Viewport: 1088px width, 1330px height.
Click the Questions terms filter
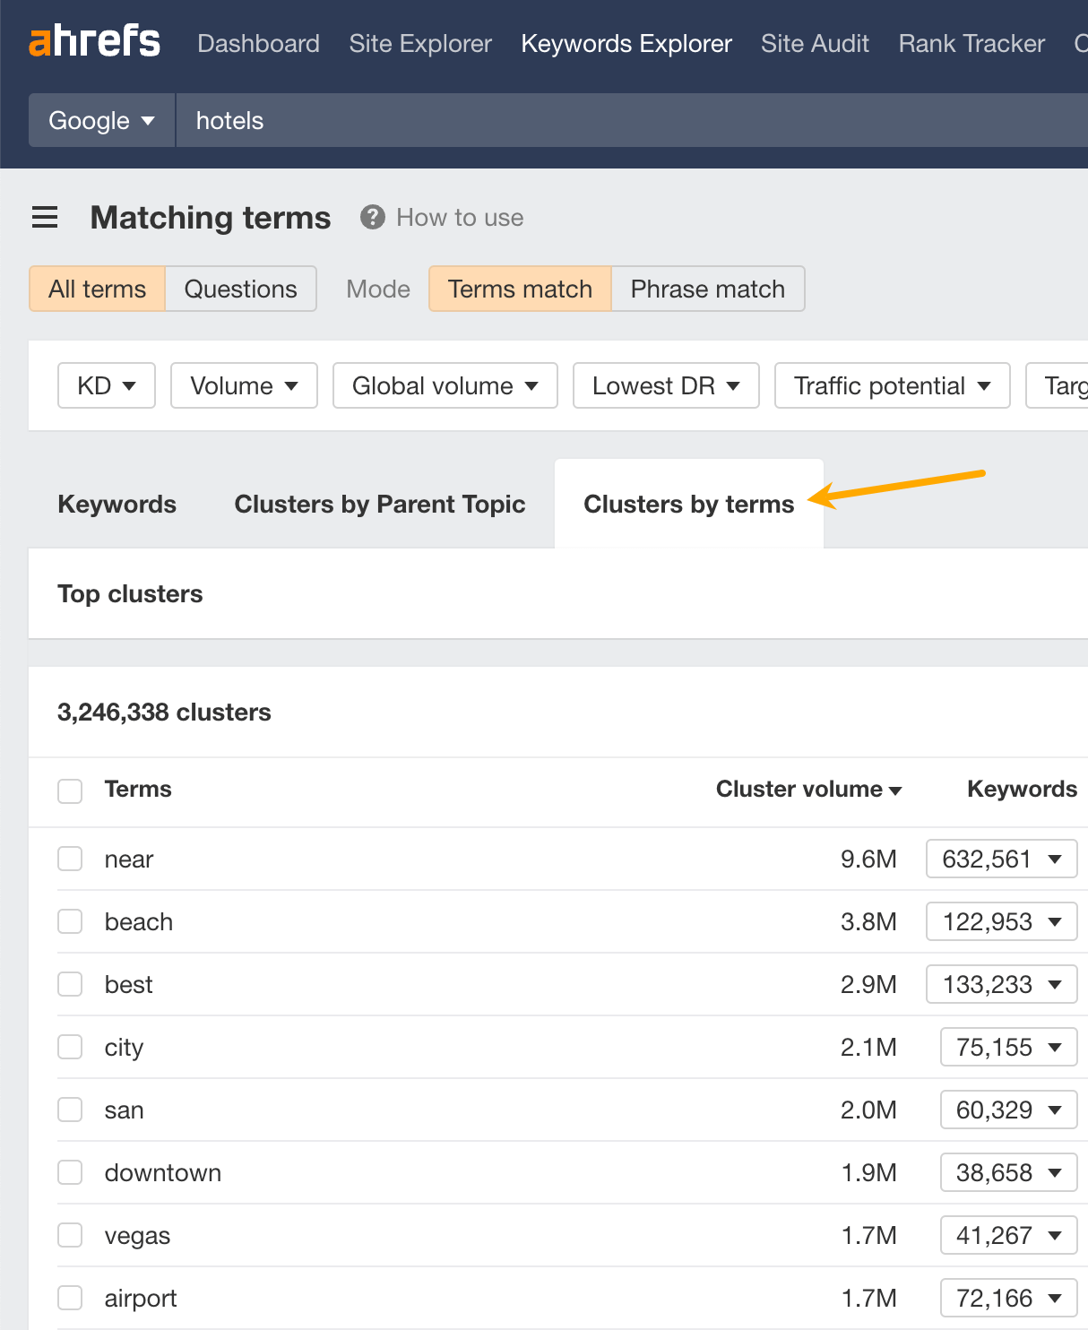pos(240,289)
